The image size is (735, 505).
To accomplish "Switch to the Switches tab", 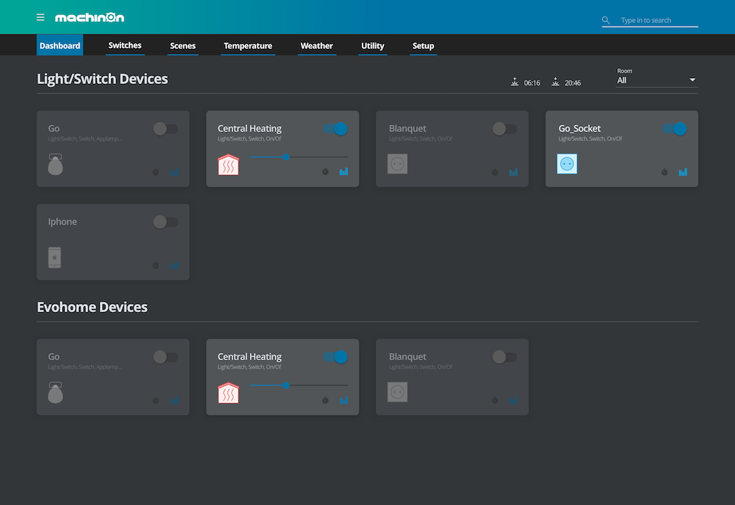I will 125,45.
